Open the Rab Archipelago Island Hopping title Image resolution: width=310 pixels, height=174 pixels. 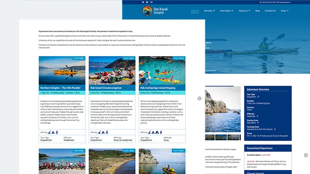(158, 88)
